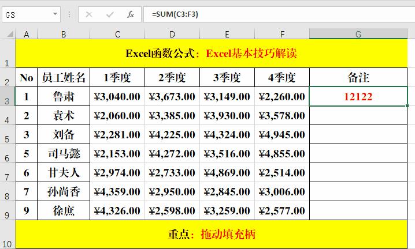Expand the Name Box dropdown arrow
Viewport: 415px width, 249px height.
pos(55,14)
